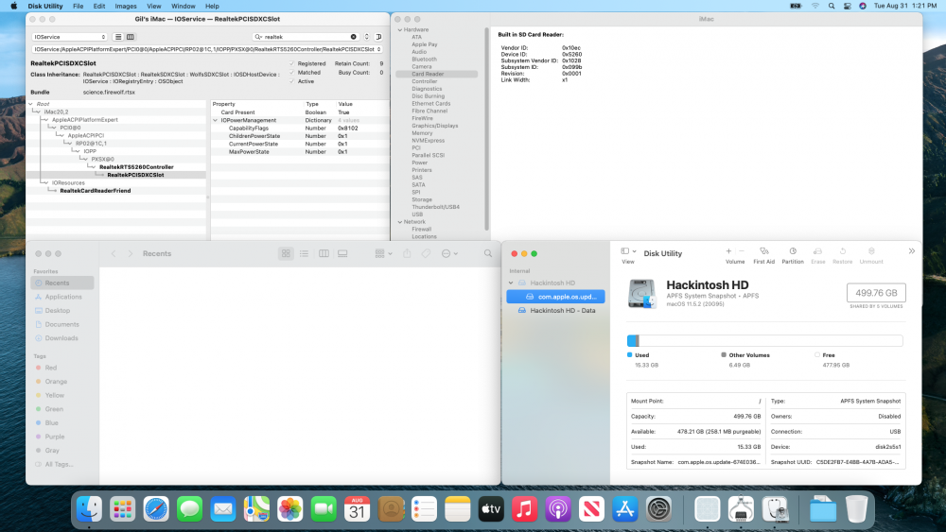
Task: Select Hackintosh HD - Data volume
Action: coord(555,310)
